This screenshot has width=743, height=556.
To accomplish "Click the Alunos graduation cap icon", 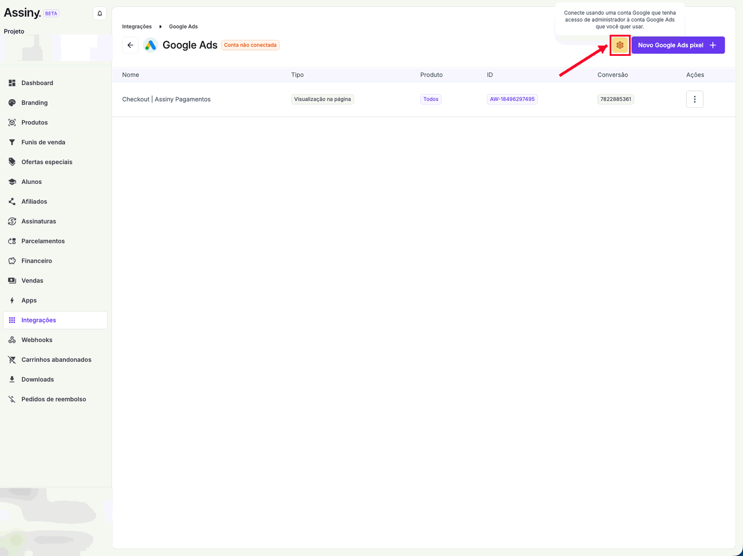I will point(12,182).
